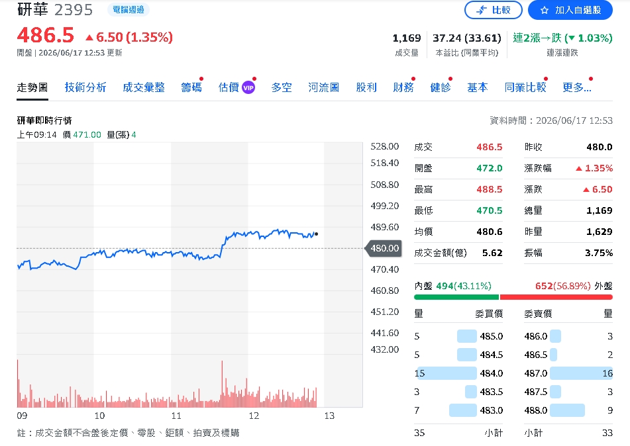Click the 研華即時行情 chart title
The width and height of the screenshot is (630, 446).
pos(44,120)
